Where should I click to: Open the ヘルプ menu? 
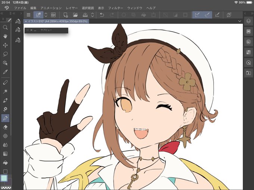pos(151,8)
